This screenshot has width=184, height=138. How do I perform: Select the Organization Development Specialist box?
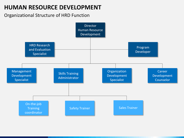(117, 75)
